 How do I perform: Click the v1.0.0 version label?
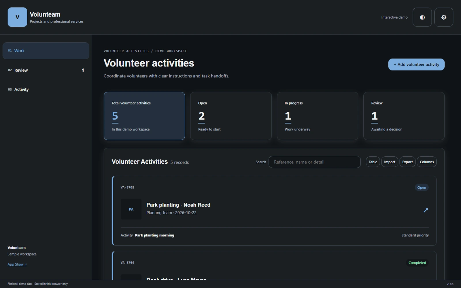[450, 284]
